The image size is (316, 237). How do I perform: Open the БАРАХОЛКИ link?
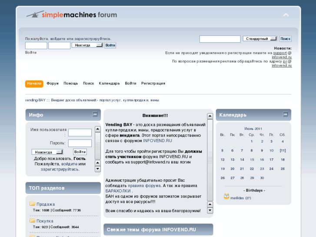tap(118, 191)
